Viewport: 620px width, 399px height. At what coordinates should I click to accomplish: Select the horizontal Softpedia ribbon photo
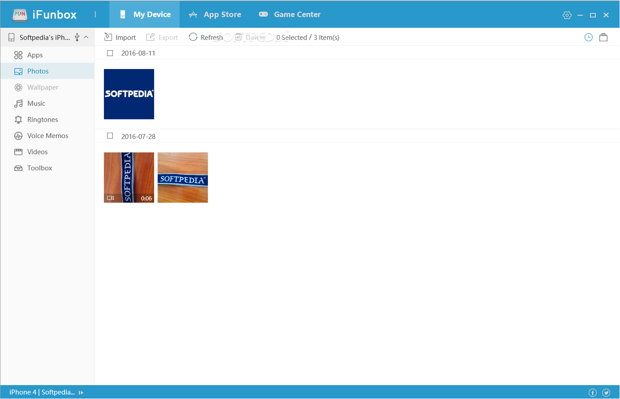(x=183, y=178)
